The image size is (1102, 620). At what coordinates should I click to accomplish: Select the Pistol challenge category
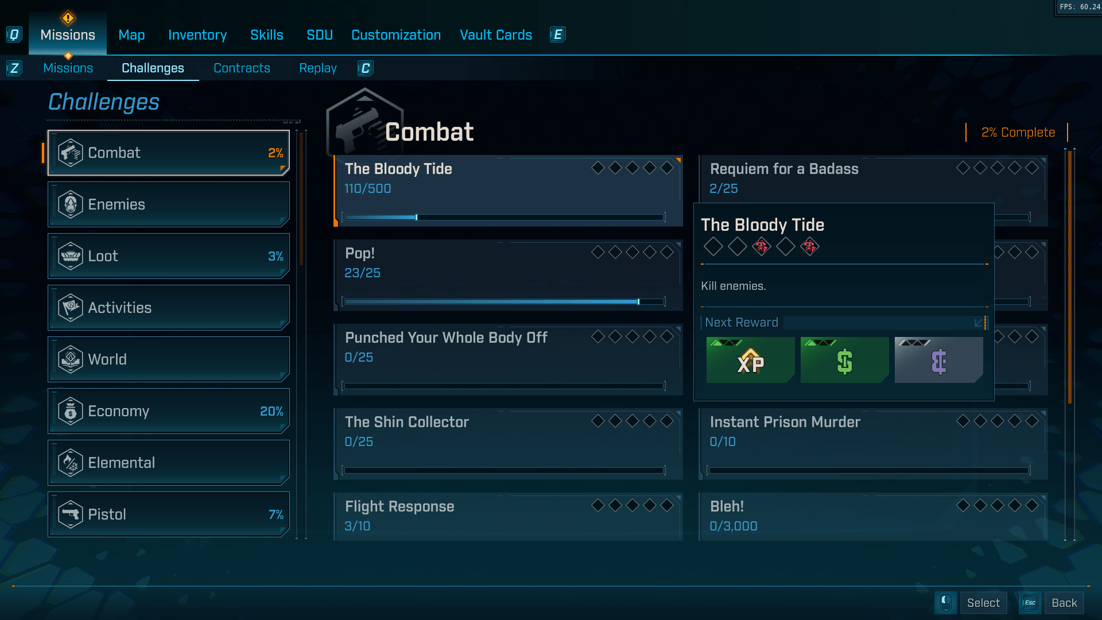tap(169, 514)
